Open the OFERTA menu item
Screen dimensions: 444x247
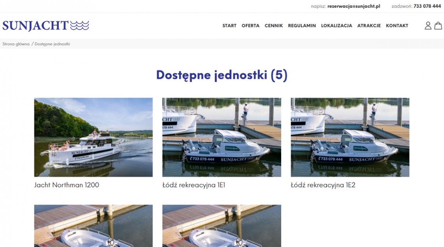tap(250, 25)
